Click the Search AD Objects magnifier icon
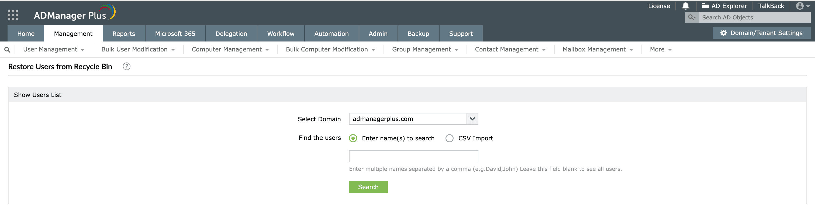815x208 pixels. [692, 18]
